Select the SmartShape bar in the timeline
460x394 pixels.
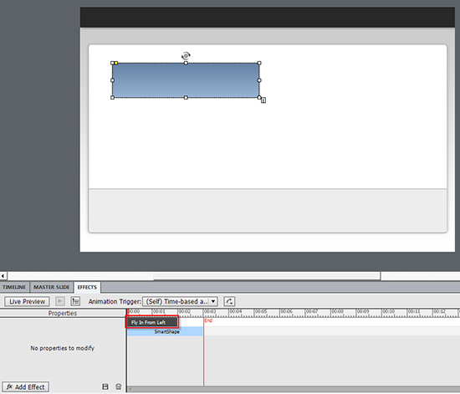(165, 331)
